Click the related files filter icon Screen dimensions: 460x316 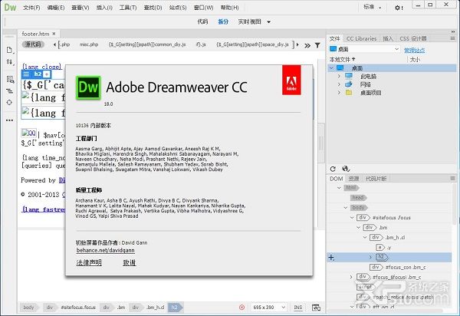click(317, 45)
